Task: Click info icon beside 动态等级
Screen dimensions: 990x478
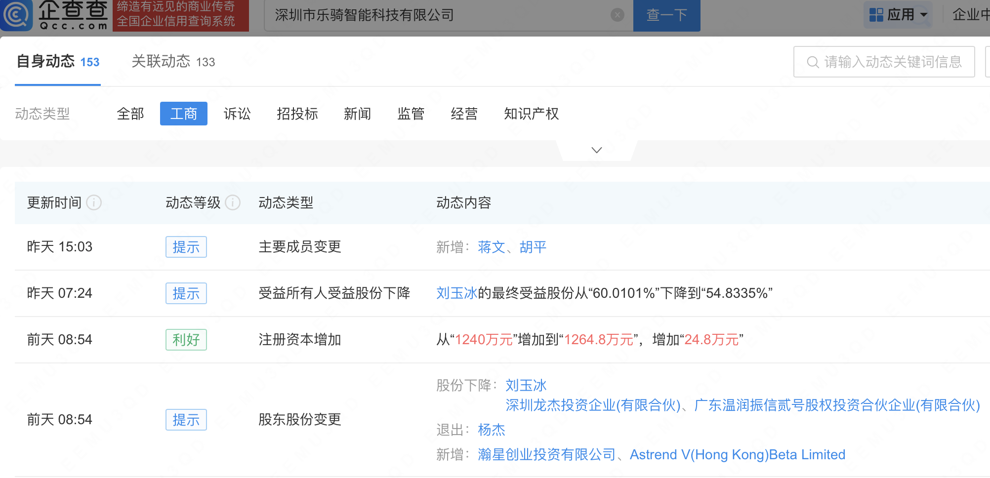Action: (x=233, y=202)
